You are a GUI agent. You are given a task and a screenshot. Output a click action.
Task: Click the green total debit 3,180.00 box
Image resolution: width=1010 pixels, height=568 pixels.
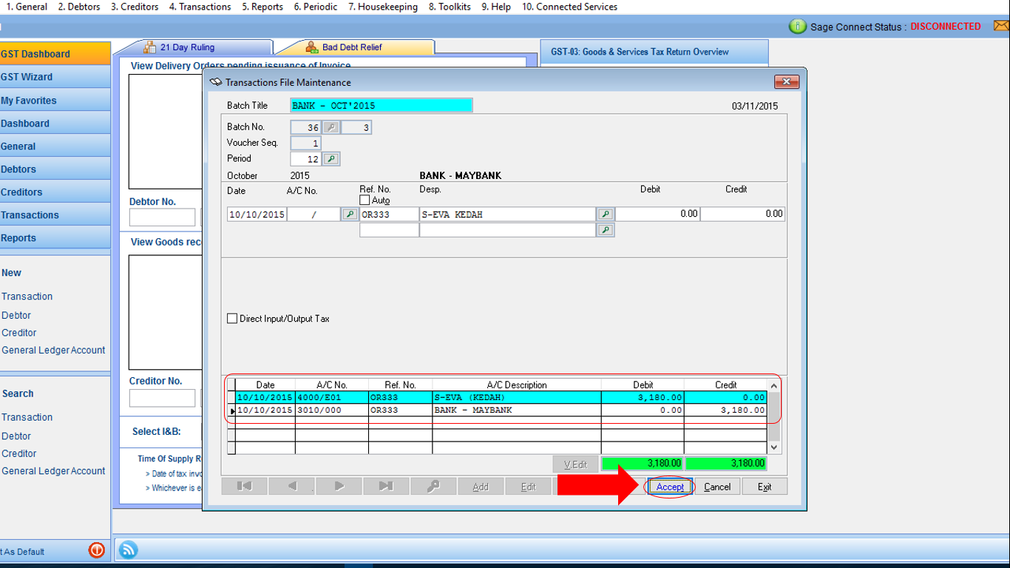[642, 464]
